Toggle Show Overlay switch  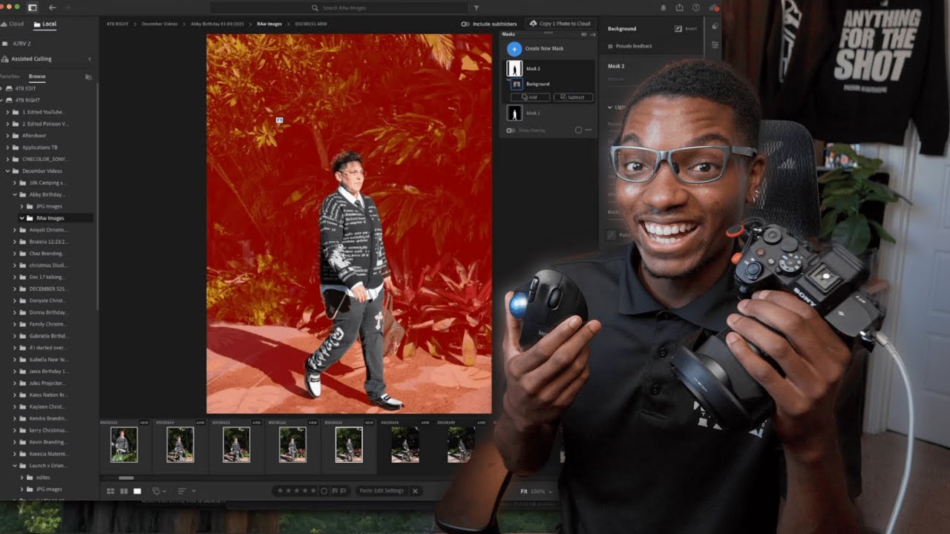point(511,131)
